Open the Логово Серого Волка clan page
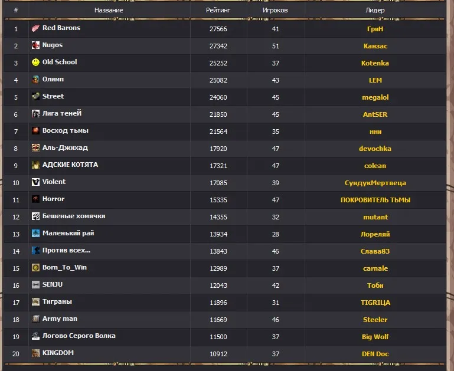Image resolution: width=454 pixels, height=371 pixels. pyautogui.click(x=79, y=336)
